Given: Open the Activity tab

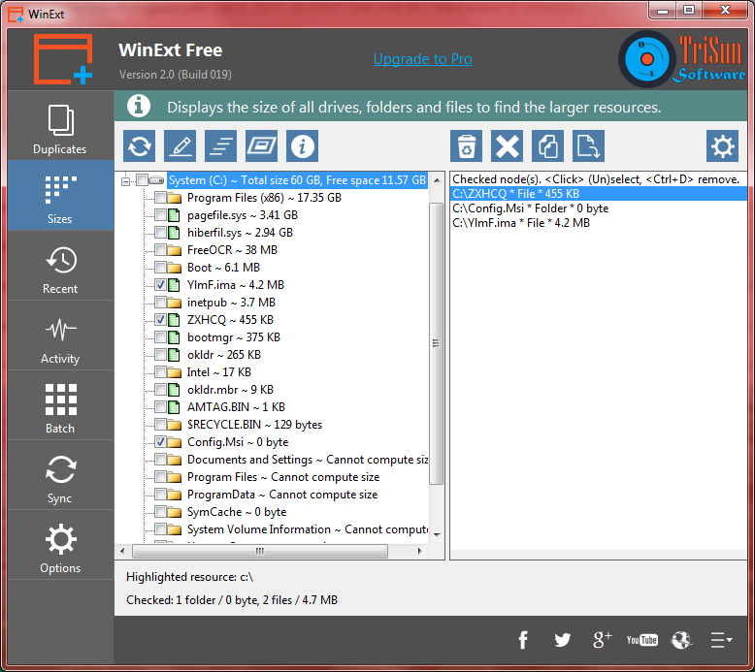Looking at the screenshot, I should (60, 336).
